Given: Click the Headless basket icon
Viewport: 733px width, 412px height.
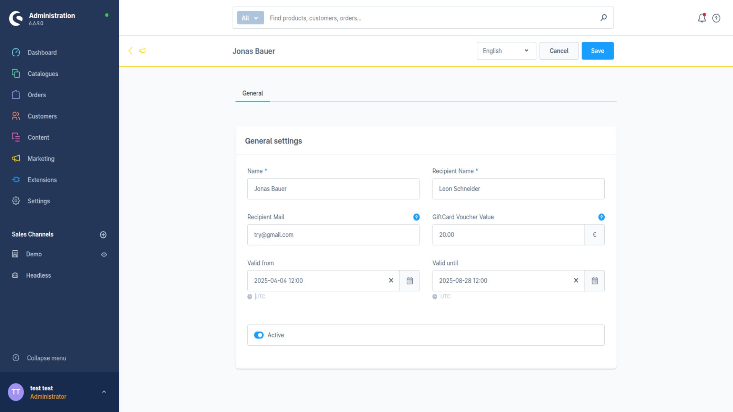Looking at the screenshot, I should click(x=15, y=275).
